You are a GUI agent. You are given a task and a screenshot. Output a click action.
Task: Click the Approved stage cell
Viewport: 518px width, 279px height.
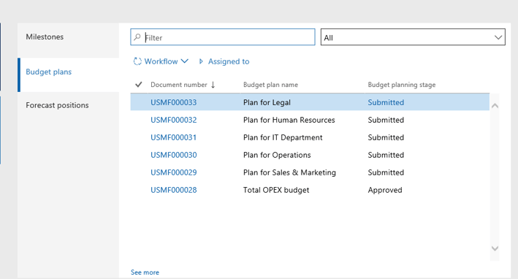tap(385, 190)
